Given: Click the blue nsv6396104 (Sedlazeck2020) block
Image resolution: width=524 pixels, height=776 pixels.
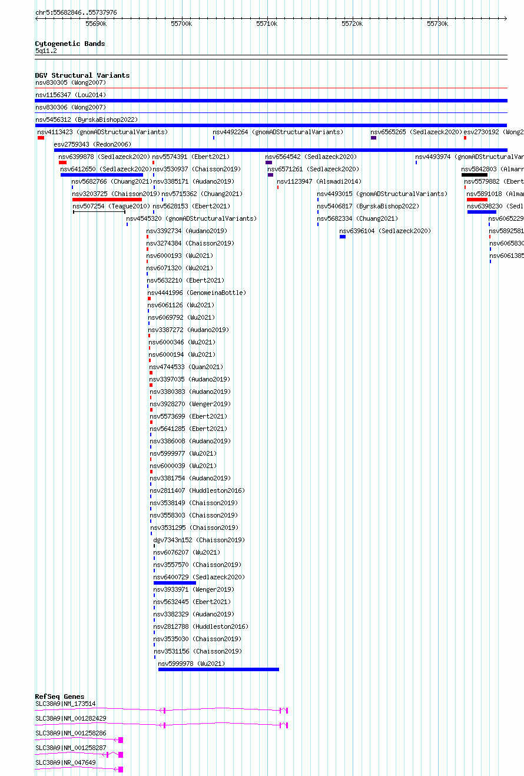Looking at the screenshot, I should [x=343, y=237].
